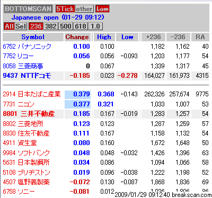Click Change value 0.048 for ソフトバンク
The image size is (212, 198).
click(x=82, y=153)
